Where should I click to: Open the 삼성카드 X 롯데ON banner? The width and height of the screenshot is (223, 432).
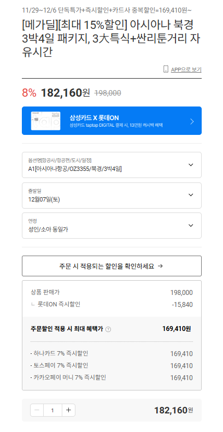coord(111,121)
